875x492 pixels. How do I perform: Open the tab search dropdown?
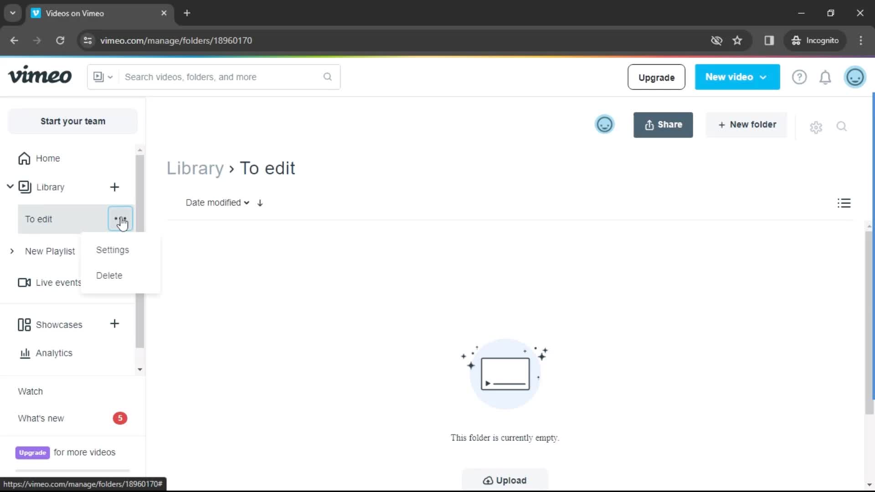coord(13,13)
